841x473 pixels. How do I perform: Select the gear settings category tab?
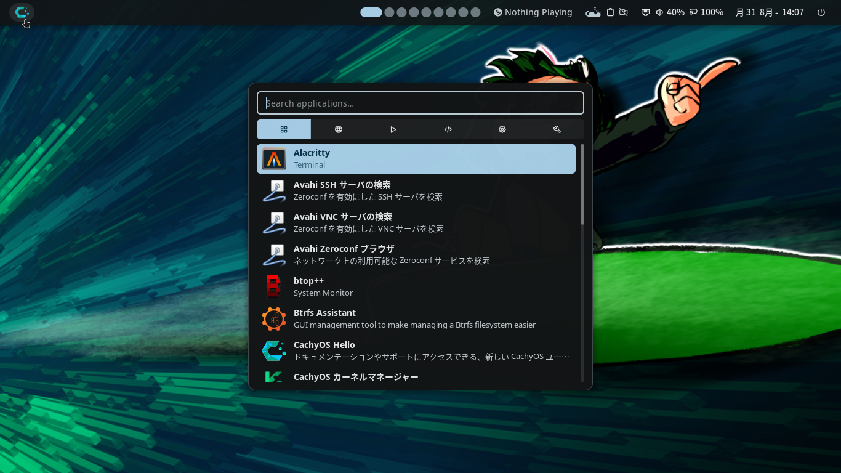pos(502,129)
